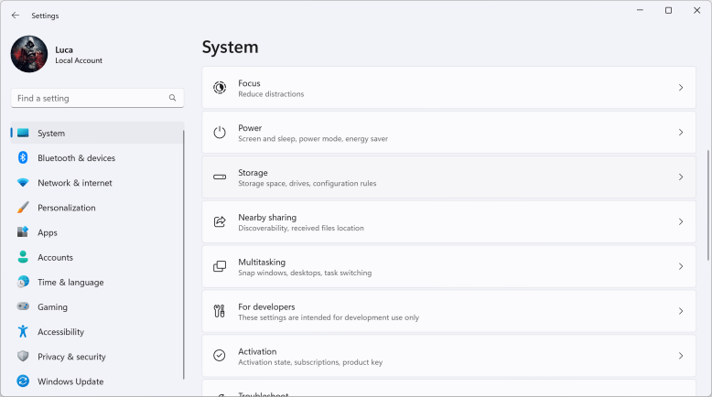Expand the Multitasking row chevron
712x397 pixels.
point(681,266)
